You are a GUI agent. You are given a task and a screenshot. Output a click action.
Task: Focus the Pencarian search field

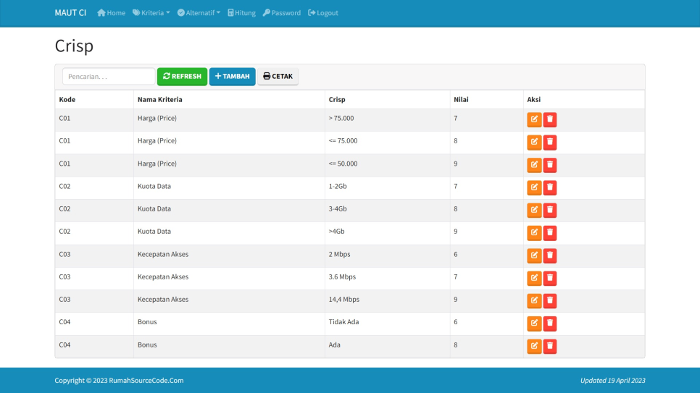point(109,77)
